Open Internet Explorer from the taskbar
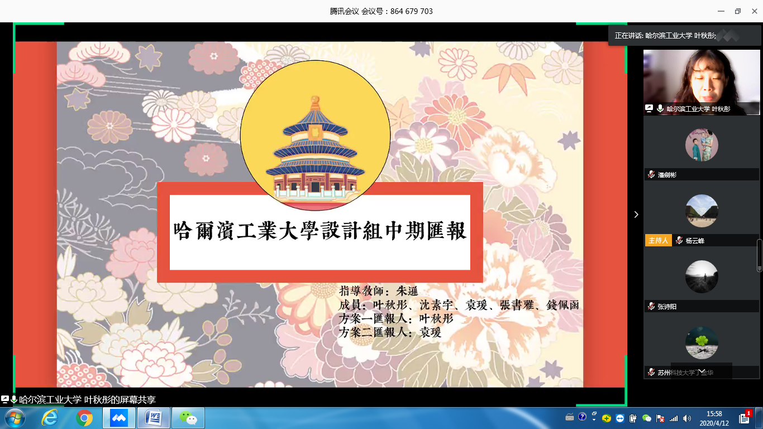This screenshot has width=763, height=429. (x=50, y=418)
